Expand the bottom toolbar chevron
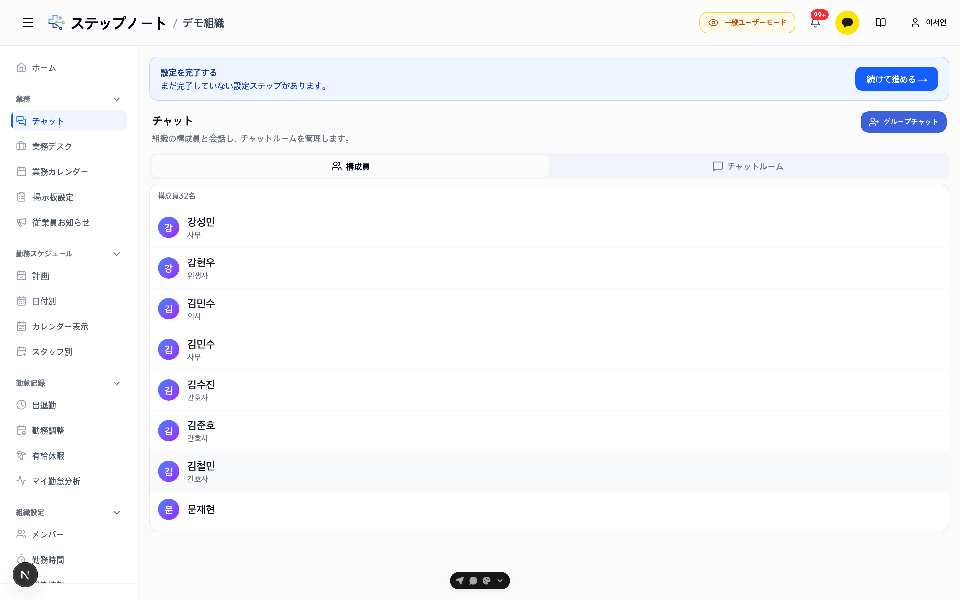Image resolution: width=960 pixels, height=600 pixels. point(500,581)
